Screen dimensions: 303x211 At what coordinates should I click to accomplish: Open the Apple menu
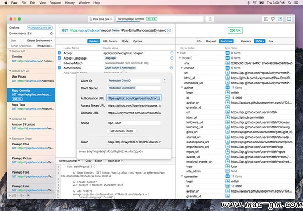click(6, 3)
